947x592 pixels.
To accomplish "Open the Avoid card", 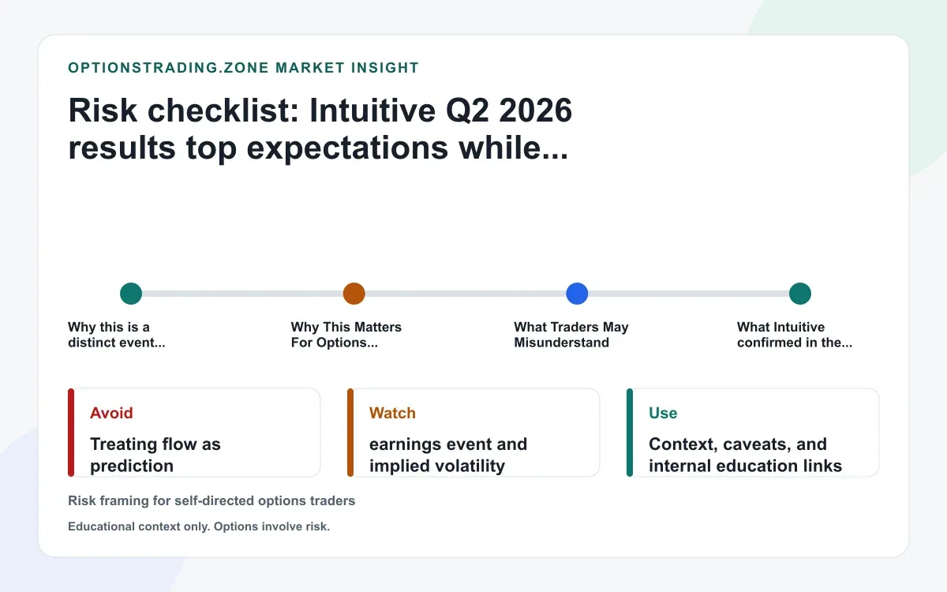I will click(x=194, y=433).
